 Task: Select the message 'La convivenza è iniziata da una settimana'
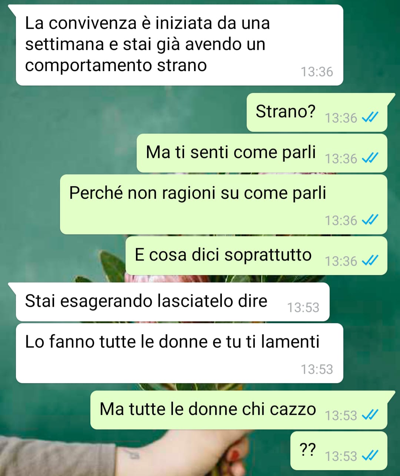tap(179, 45)
